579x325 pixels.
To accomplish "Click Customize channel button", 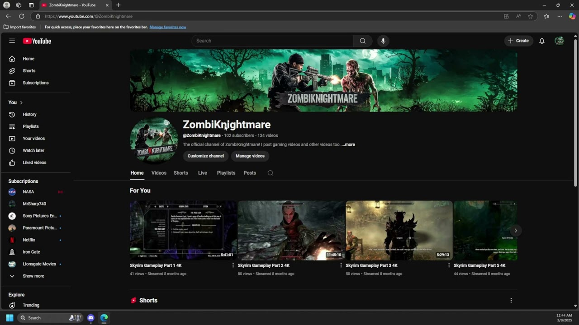I will pyautogui.click(x=206, y=156).
